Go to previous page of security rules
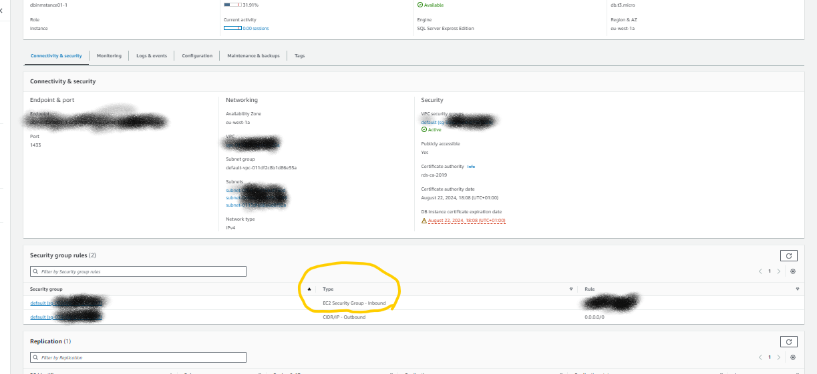This screenshot has height=374, width=817. tap(760, 271)
